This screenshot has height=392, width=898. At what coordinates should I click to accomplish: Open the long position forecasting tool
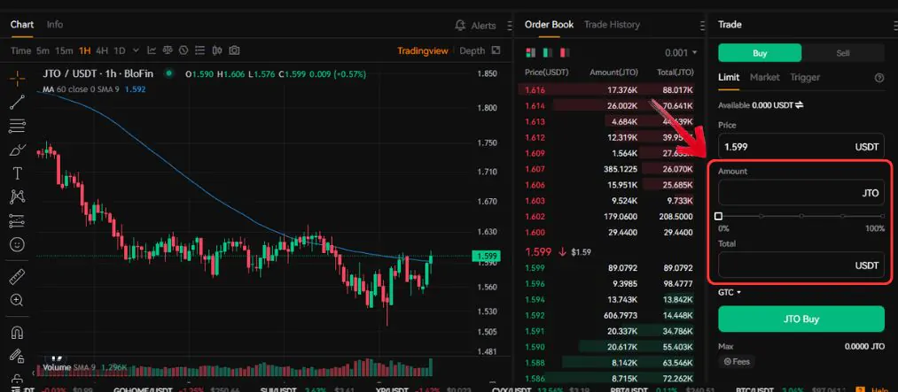click(x=17, y=220)
